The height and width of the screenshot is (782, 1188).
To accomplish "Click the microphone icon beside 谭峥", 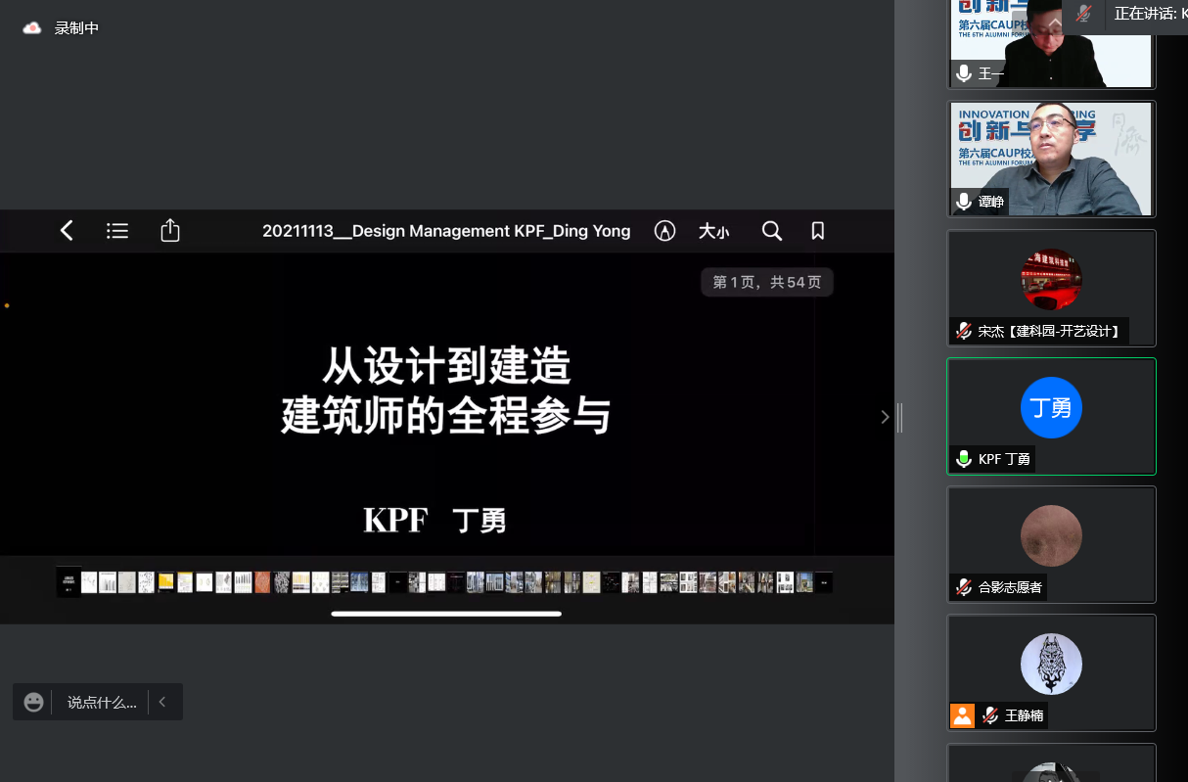I will [964, 202].
